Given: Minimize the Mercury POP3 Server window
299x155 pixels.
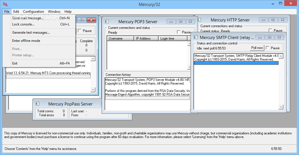Looking at the screenshot, I should [x=171, y=21].
